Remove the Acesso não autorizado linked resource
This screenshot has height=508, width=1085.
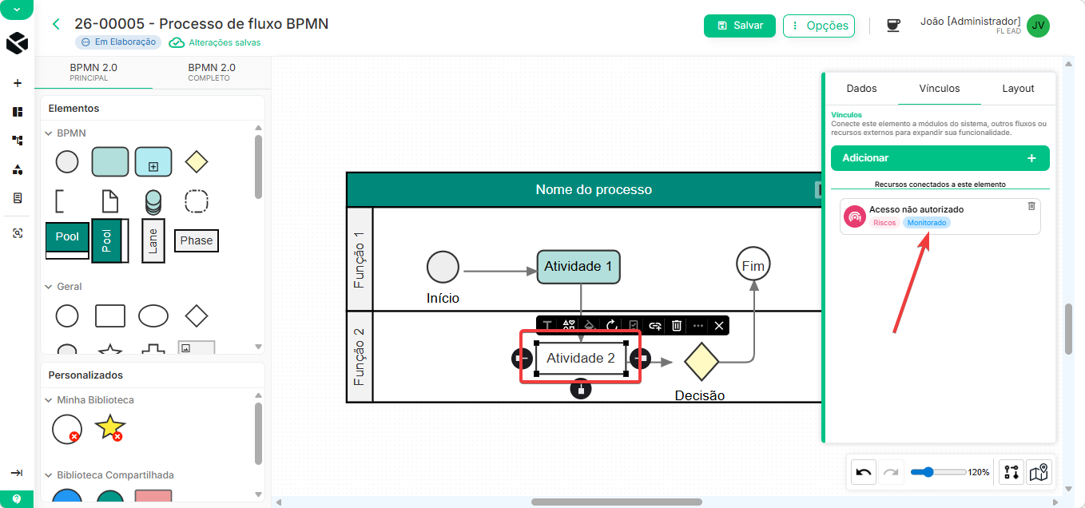[x=1031, y=206]
